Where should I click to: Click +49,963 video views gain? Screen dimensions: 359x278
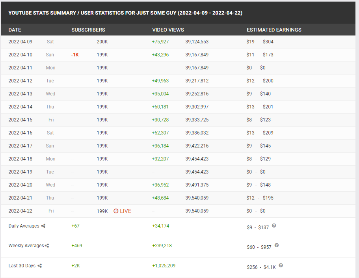(x=160, y=81)
